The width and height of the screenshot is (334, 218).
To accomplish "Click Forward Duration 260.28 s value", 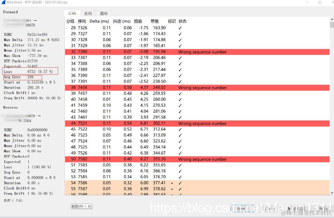I will coord(35,88).
